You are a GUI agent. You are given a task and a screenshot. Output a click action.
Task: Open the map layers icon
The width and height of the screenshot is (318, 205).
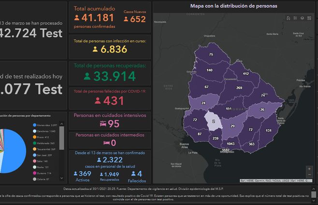point(302,18)
